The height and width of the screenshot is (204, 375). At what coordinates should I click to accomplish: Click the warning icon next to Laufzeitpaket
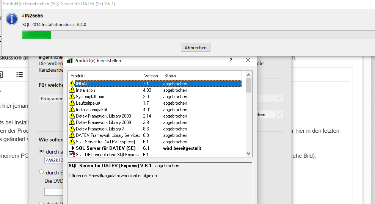[x=72, y=103]
